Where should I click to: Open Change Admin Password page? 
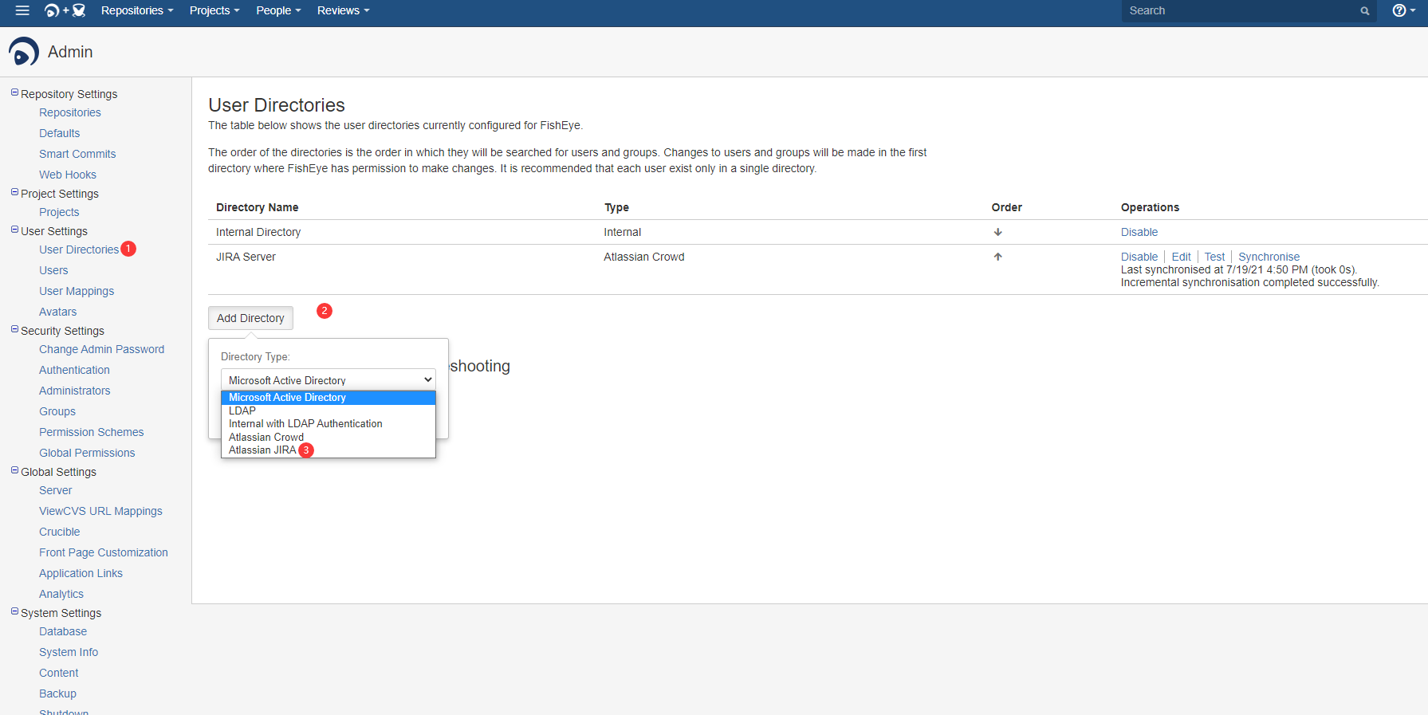coord(101,349)
